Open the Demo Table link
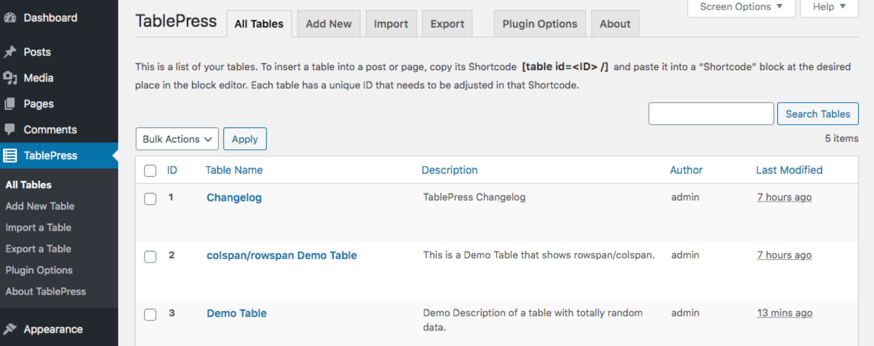 point(236,313)
